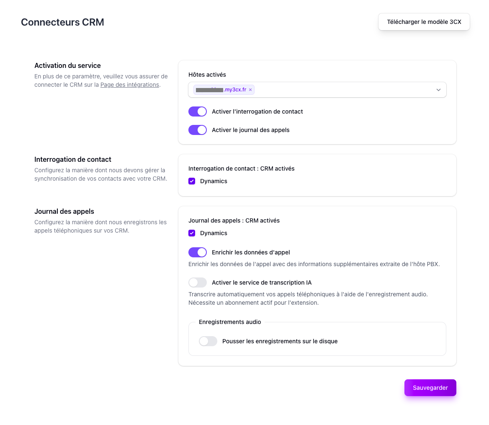
Task: Turn off the "Activer le journal des appels" switch
Action: (x=197, y=130)
